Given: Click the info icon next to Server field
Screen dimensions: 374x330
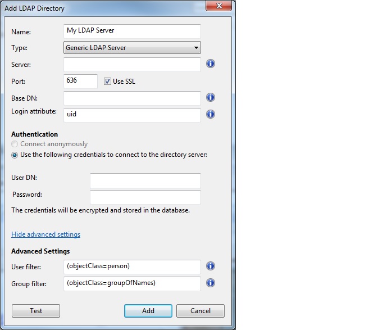Looking at the screenshot, I should click(x=211, y=64).
